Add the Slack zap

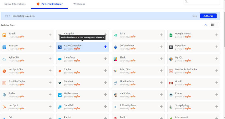(x=161, y=59)
